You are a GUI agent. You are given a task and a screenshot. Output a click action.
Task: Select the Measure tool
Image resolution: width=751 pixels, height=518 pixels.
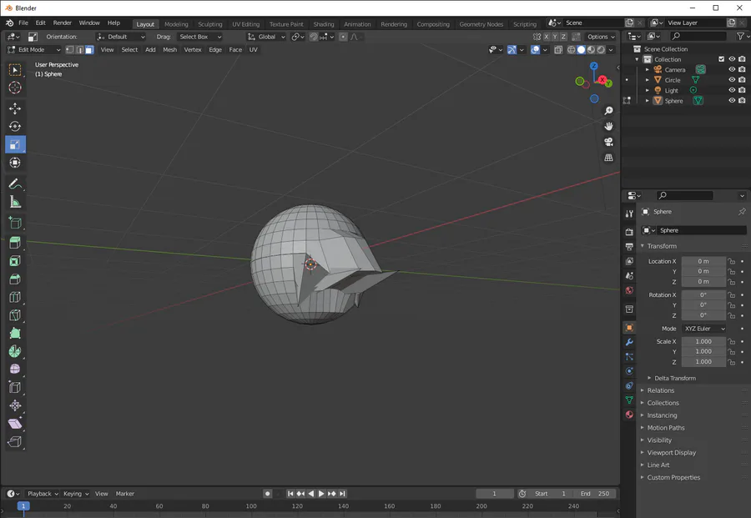(15, 202)
